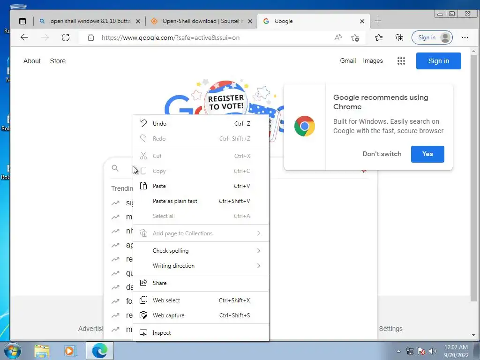The image size is (480, 360).
Task: Click Register to Vote Google doodle
Action: 225,101
